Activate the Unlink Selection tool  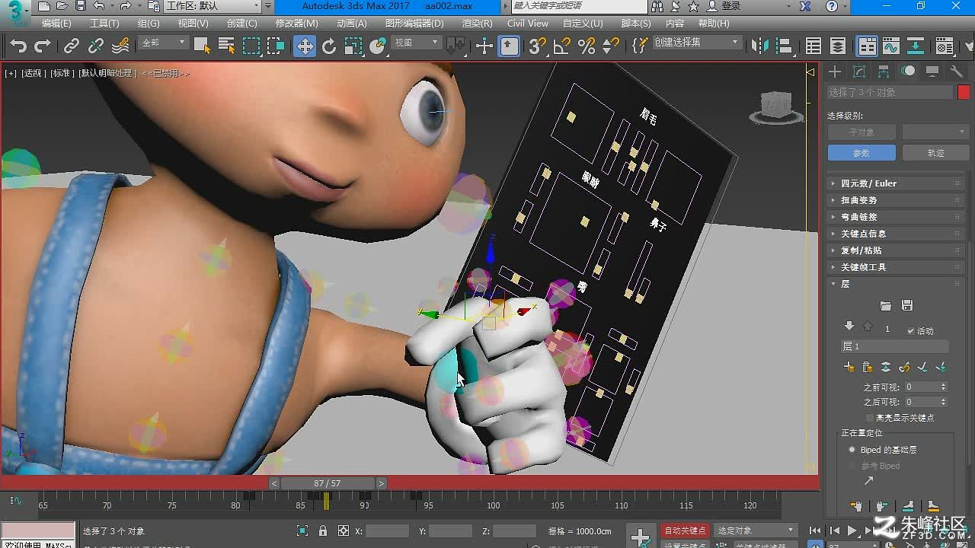pyautogui.click(x=96, y=46)
